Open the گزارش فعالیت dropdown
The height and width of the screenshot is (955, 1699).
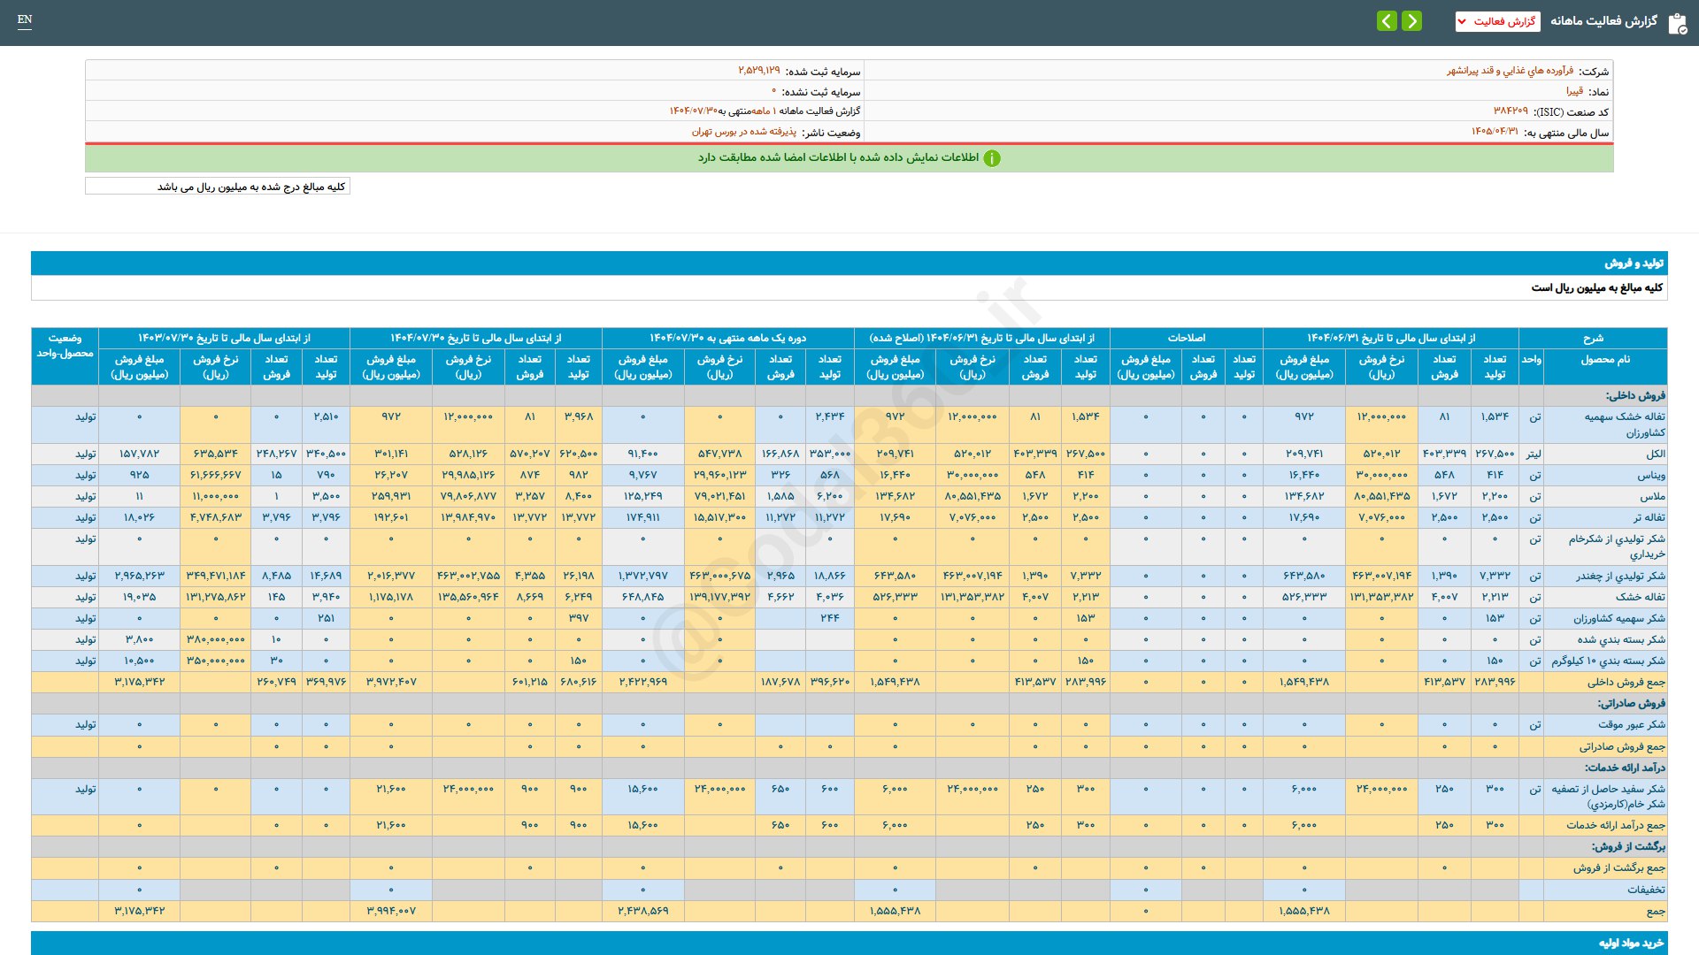[1497, 21]
